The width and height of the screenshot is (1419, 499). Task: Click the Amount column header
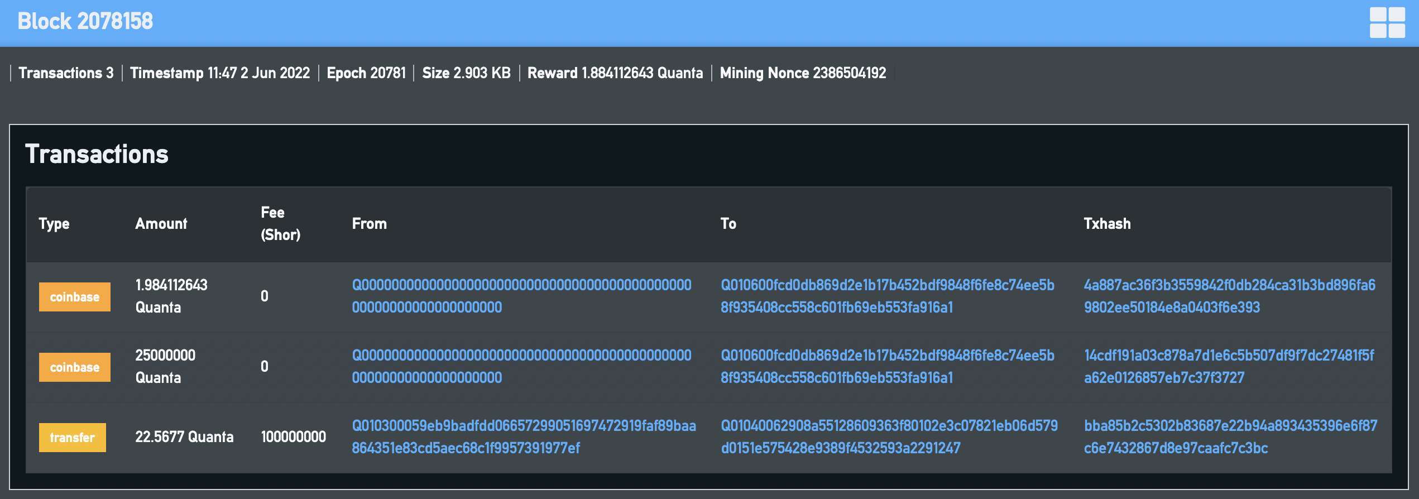[x=161, y=224]
